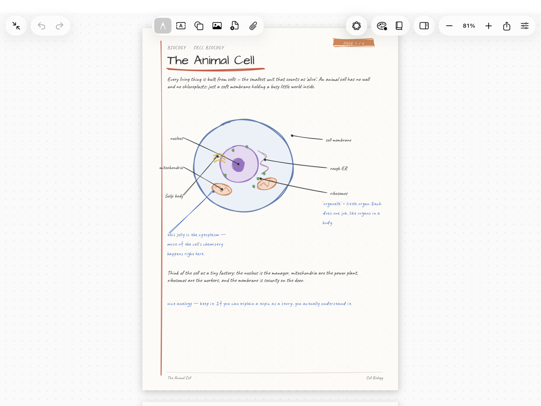
Task: Click the 'ribosomes' diagram label
Action: tap(339, 194)
